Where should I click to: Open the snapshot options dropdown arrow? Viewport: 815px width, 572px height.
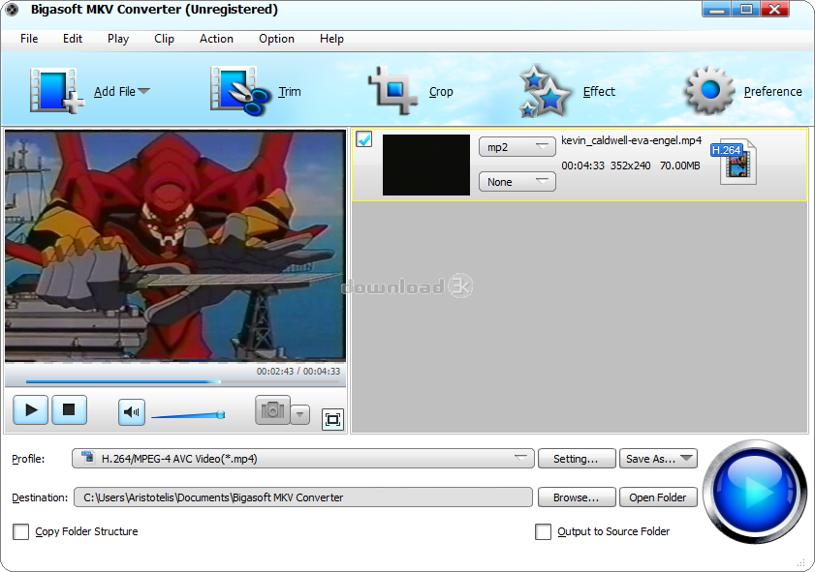299,414
